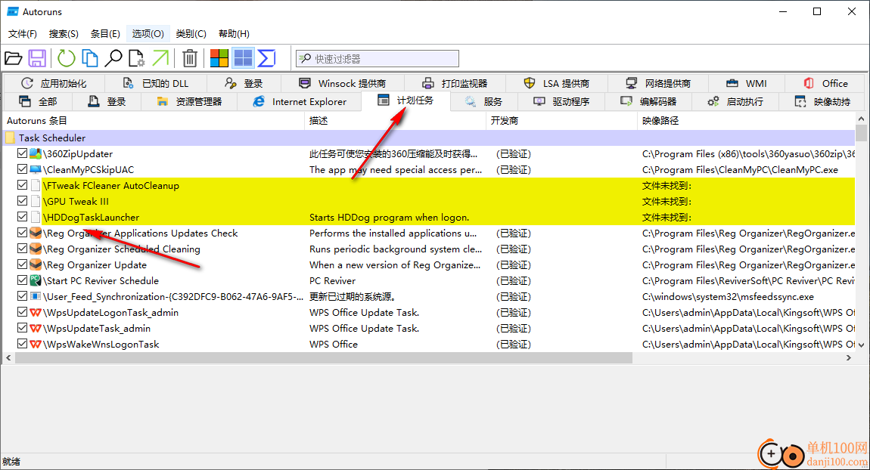870x470 pixels.
Task: Open the 帮助(H) menu
Action: click(234, 34)
